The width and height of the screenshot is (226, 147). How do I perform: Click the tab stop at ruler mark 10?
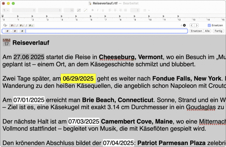(149, 16)
